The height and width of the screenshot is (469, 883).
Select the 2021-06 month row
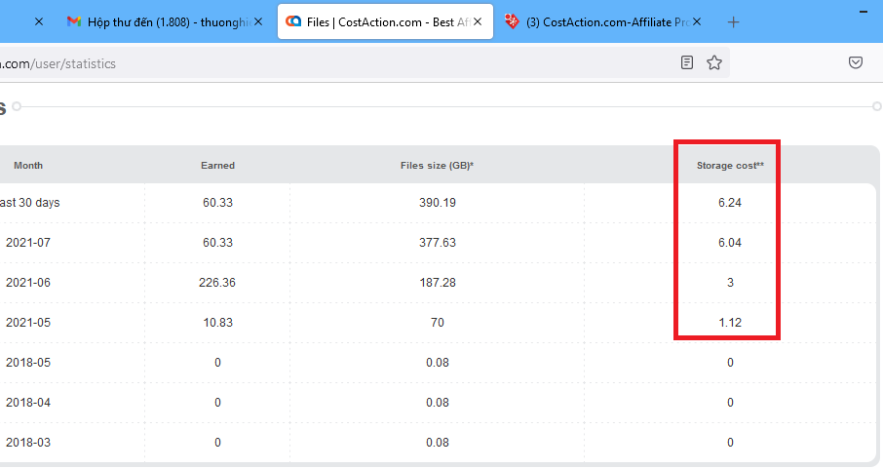coord(439,283)
